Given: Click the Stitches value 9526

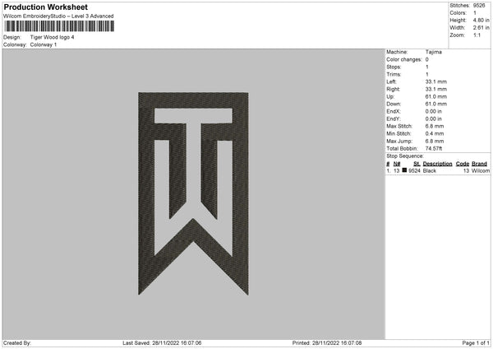Looking at the screenshot, I should point(479,6).
